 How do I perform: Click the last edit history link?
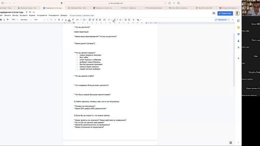coord(82,15)
